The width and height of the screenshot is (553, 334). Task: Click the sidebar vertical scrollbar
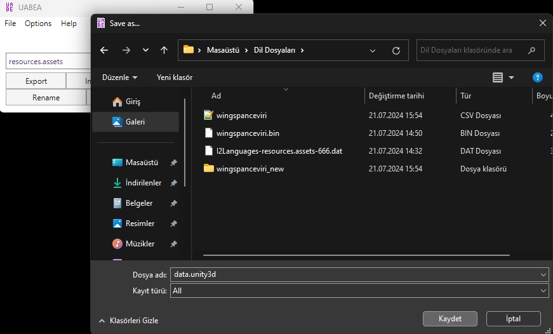pyautogui.click(x=185, y=143)
